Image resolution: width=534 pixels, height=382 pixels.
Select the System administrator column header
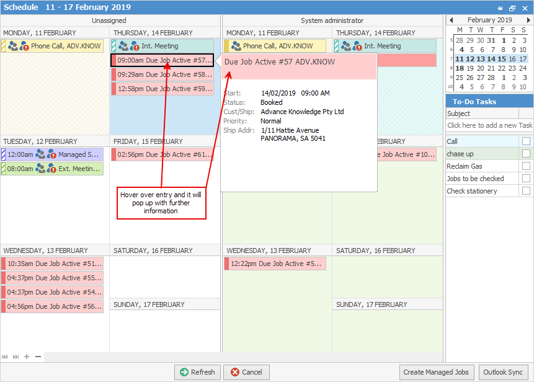[333, 20]
